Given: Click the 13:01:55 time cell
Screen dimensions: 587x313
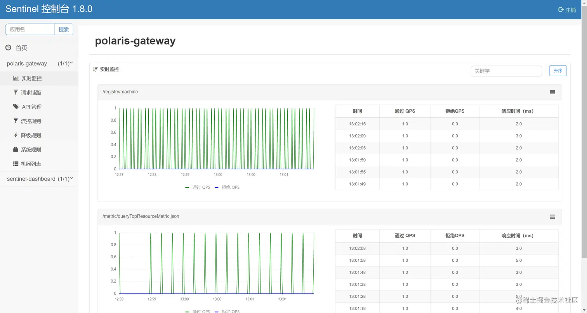Looking at the screenshot, I should pos(357,172).
